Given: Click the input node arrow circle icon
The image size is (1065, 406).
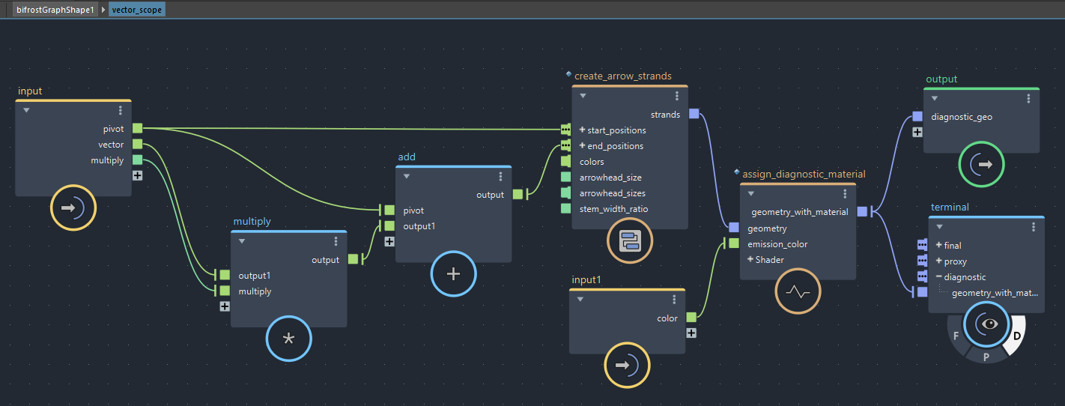Looking at the screenshot, I should tap(73, 208).
